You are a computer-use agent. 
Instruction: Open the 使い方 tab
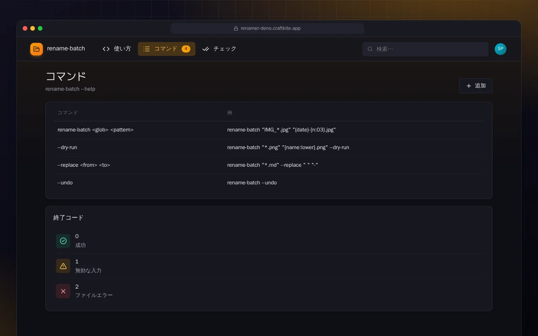117,49
